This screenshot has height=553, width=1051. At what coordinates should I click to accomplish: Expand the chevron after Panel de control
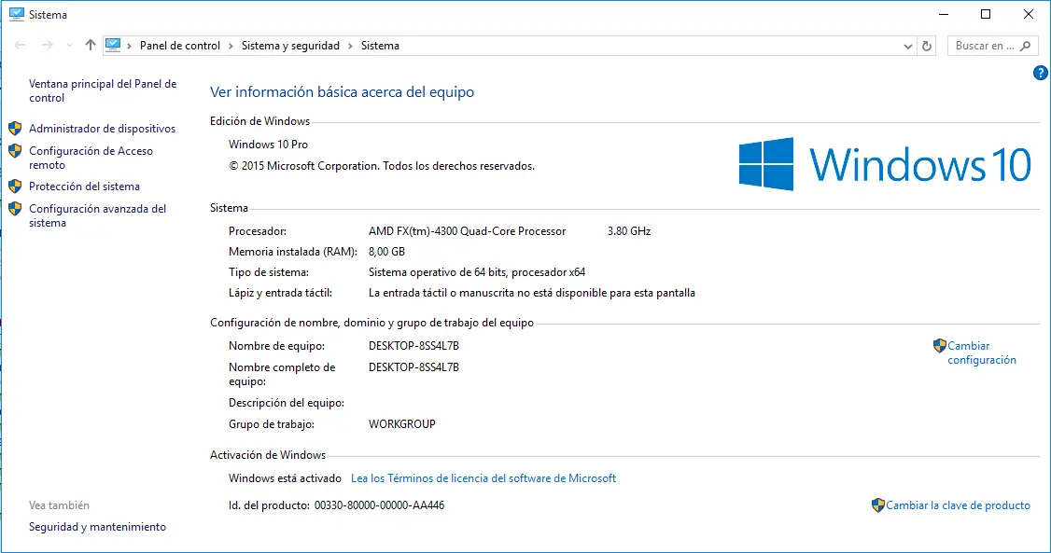pyautogui.click(x=231, y=46)
